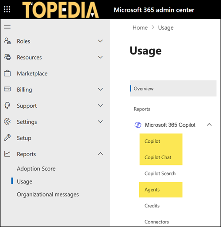
Task: Click the Topedia logo
Action: 61,10
